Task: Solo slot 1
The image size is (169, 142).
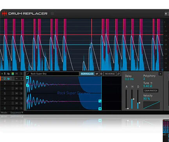Action: pos(21,74)
